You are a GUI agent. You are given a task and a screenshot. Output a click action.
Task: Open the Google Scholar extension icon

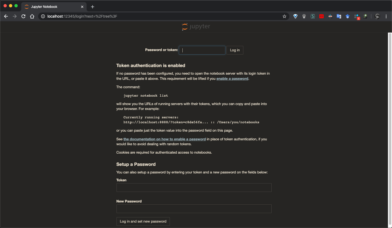tap(348, 16)
